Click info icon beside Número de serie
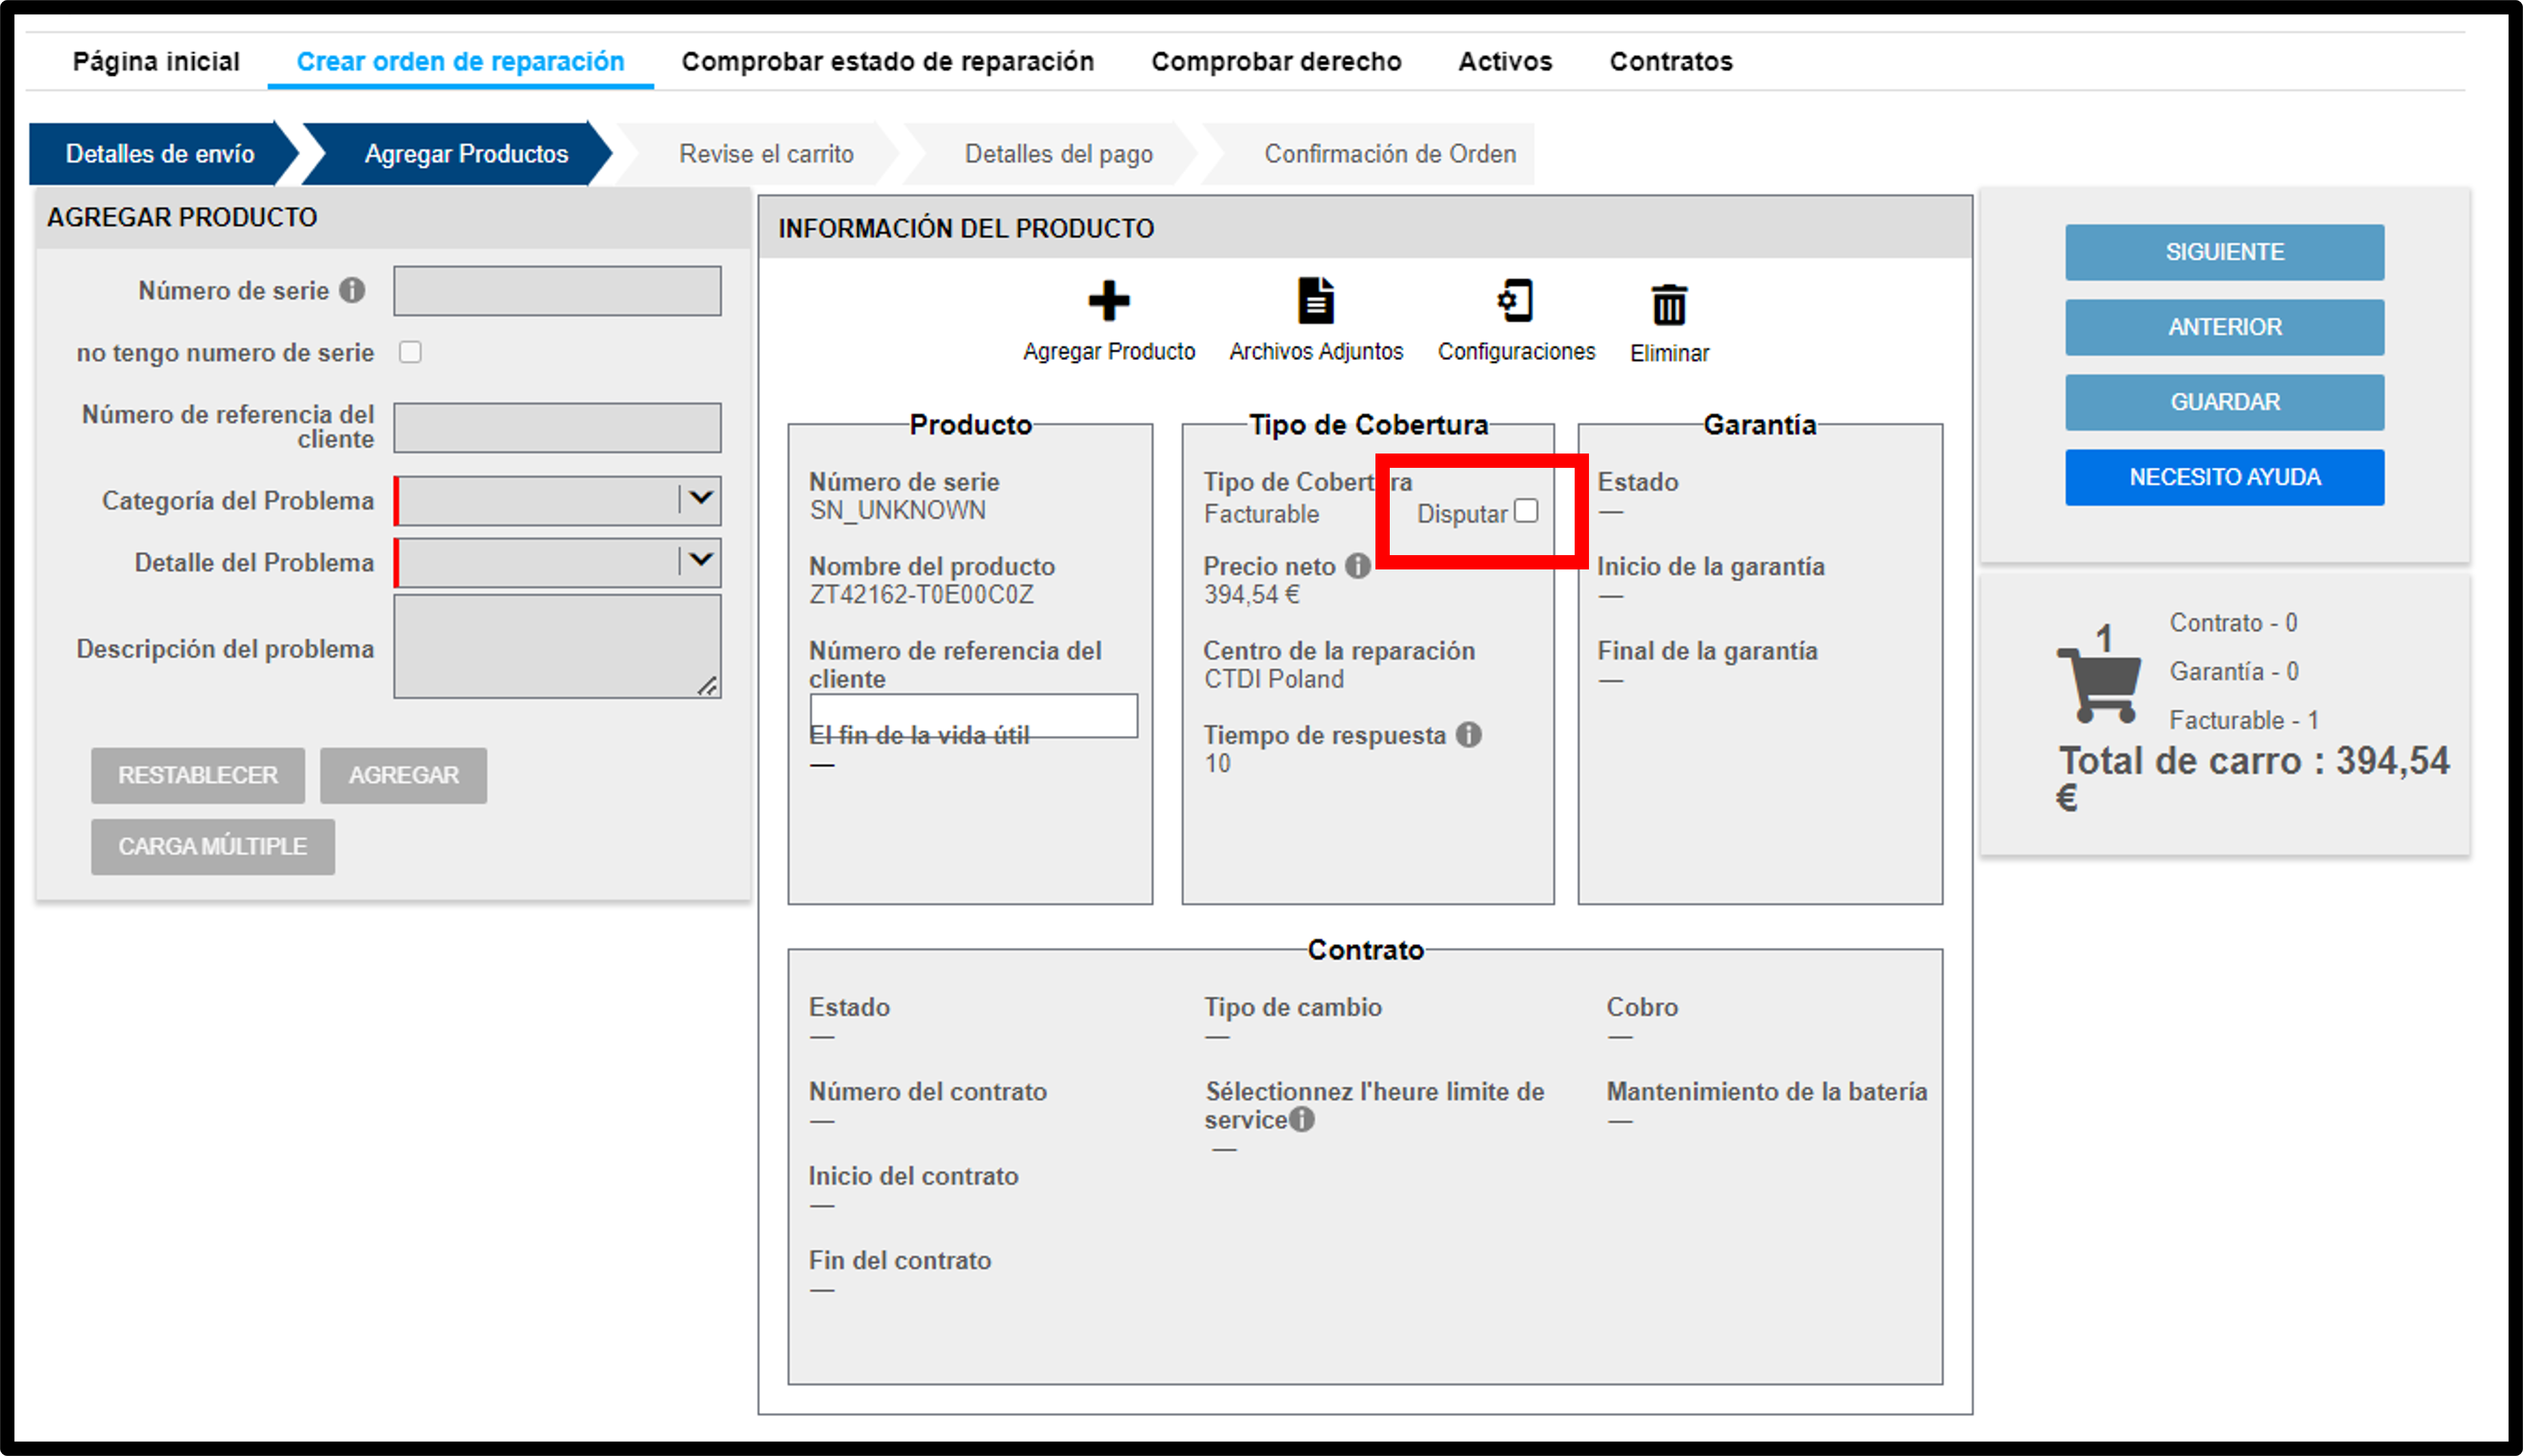 tap(352, 290)
